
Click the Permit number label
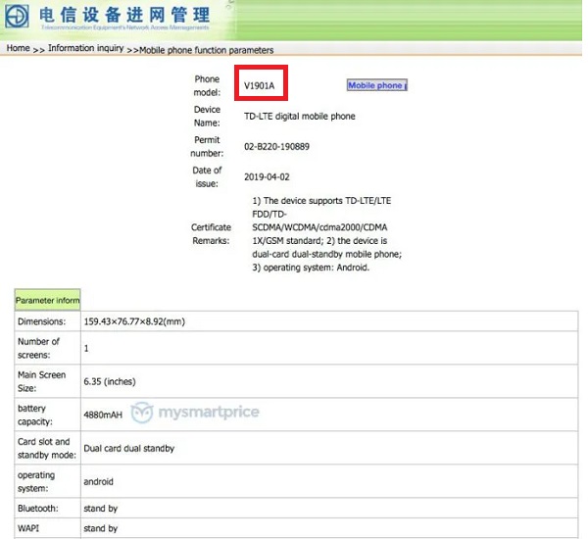207,146
